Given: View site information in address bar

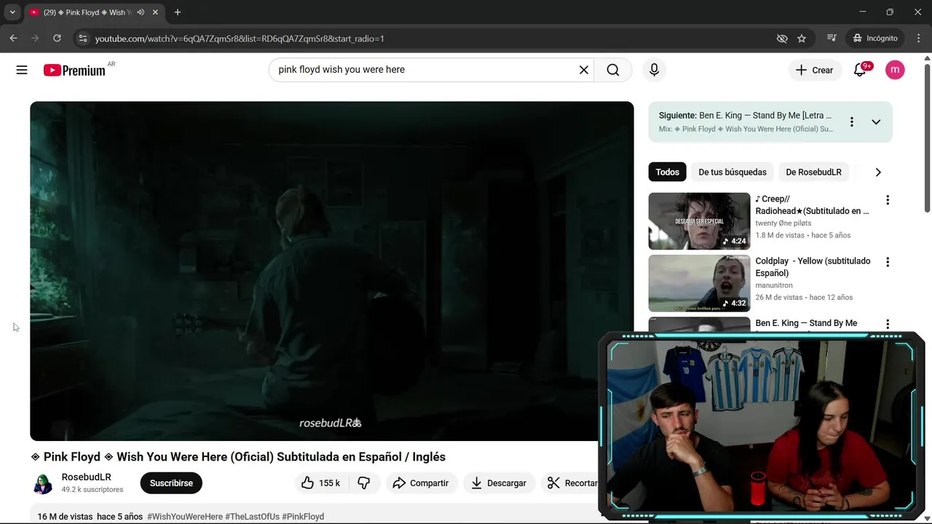Looking at the screenshot, I should pos(82,38).
